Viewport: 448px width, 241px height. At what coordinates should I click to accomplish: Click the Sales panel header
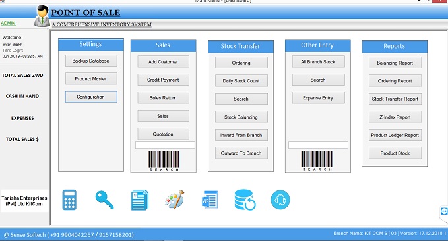pyautogui.click(x=163, y=45)
